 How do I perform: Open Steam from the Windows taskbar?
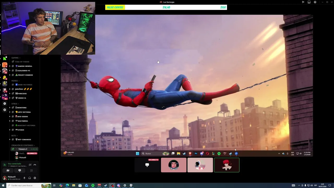click(105, 185)
